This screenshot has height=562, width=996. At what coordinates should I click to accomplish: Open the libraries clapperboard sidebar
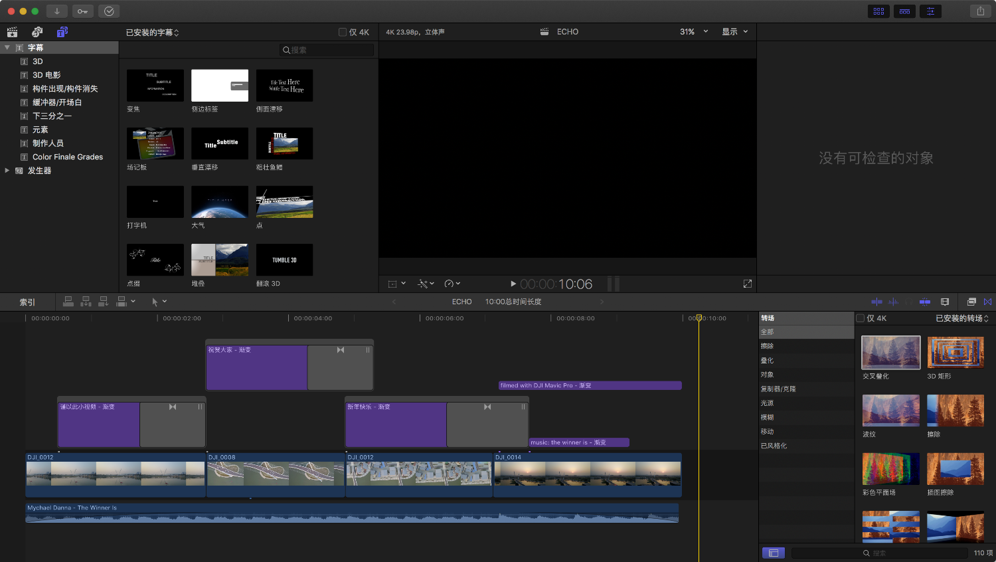[x=12, y=32]
